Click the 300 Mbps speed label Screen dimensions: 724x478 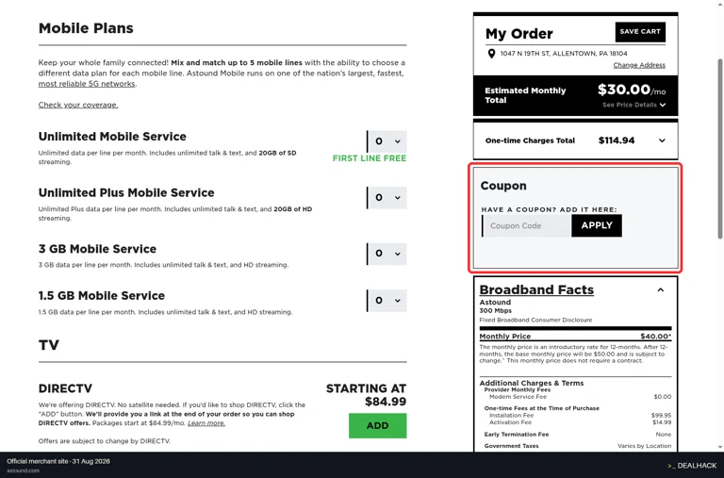[x=496, y=311]
